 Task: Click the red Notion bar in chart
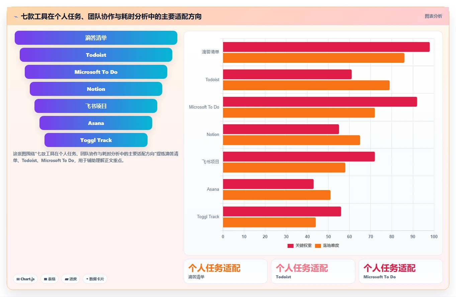(x=281, y=129)
